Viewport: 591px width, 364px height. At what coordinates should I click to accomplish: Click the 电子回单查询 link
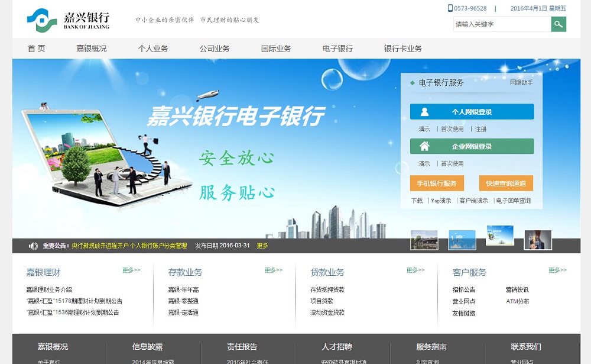513,201
